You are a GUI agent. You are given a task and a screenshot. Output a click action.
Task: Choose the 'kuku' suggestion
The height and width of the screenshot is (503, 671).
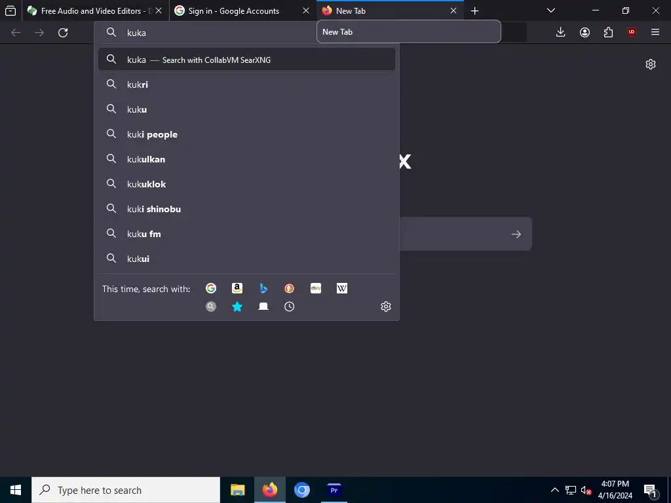point(246,109)
